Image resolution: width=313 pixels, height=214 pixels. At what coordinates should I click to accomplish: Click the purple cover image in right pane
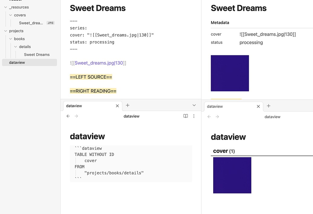(232, 175)
